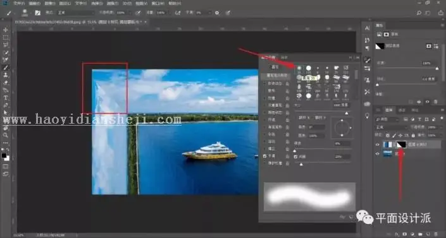Screen dimensions: 446x238
Task: Click search icon at top right
Action: tap(419, 13)
